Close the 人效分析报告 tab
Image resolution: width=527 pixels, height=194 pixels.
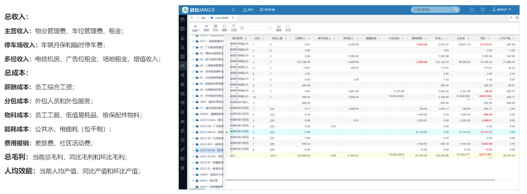pos(233,18)
